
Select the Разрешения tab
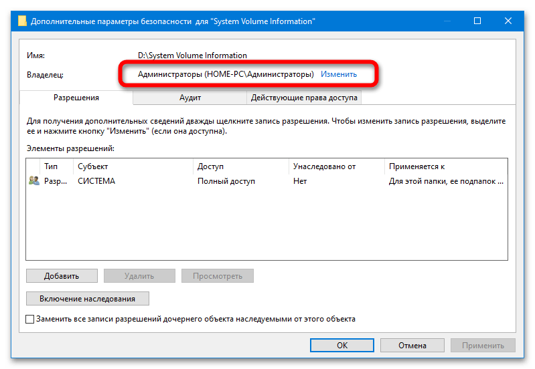76,98
